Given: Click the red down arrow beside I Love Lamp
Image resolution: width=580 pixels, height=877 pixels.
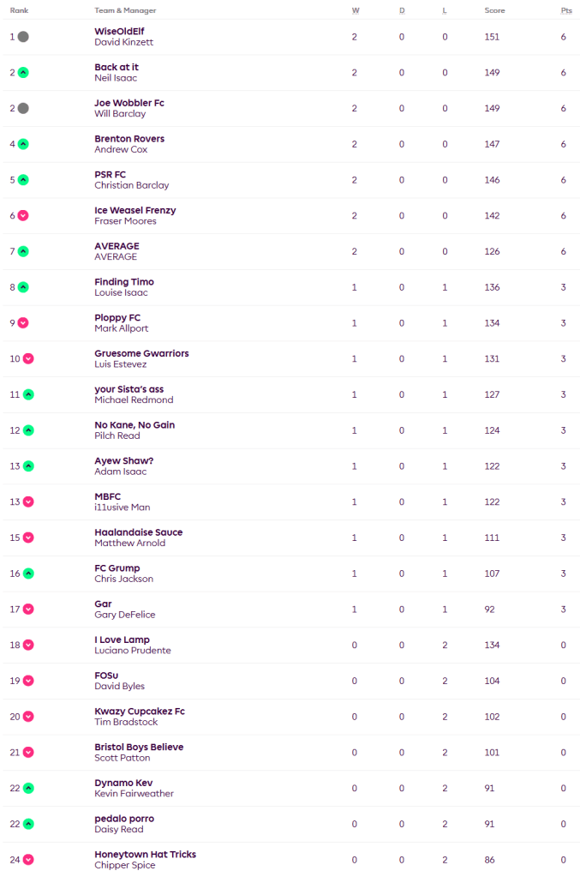Looking at the screenshot, I should coord(28,646).
